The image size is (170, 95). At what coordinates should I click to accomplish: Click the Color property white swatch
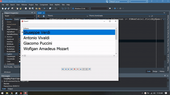coord(20,61)
